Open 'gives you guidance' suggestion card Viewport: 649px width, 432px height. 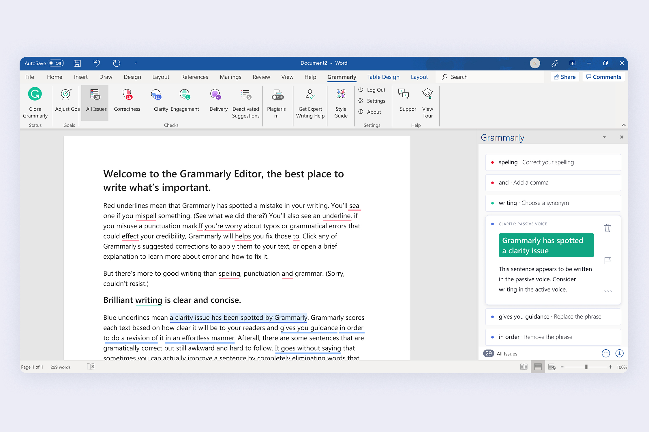coord(553,317)
